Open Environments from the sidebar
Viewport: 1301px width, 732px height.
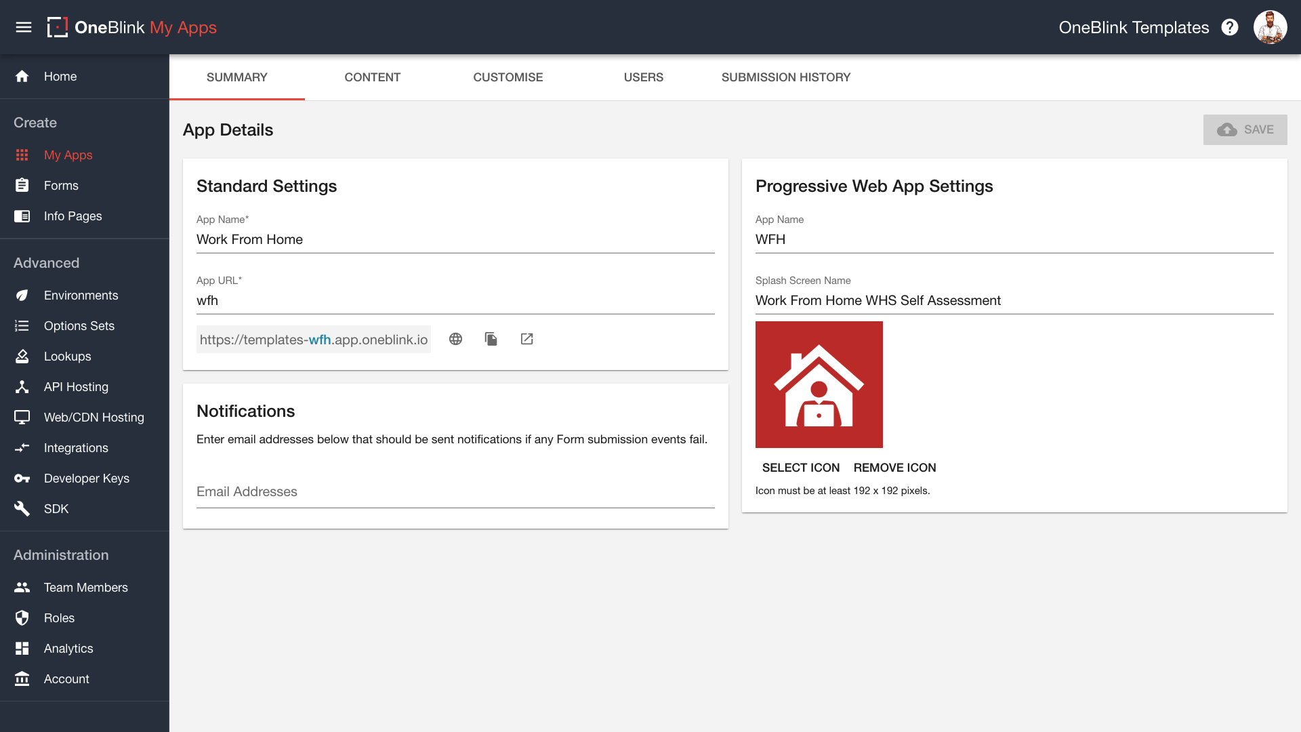click(x=81, y=296)
